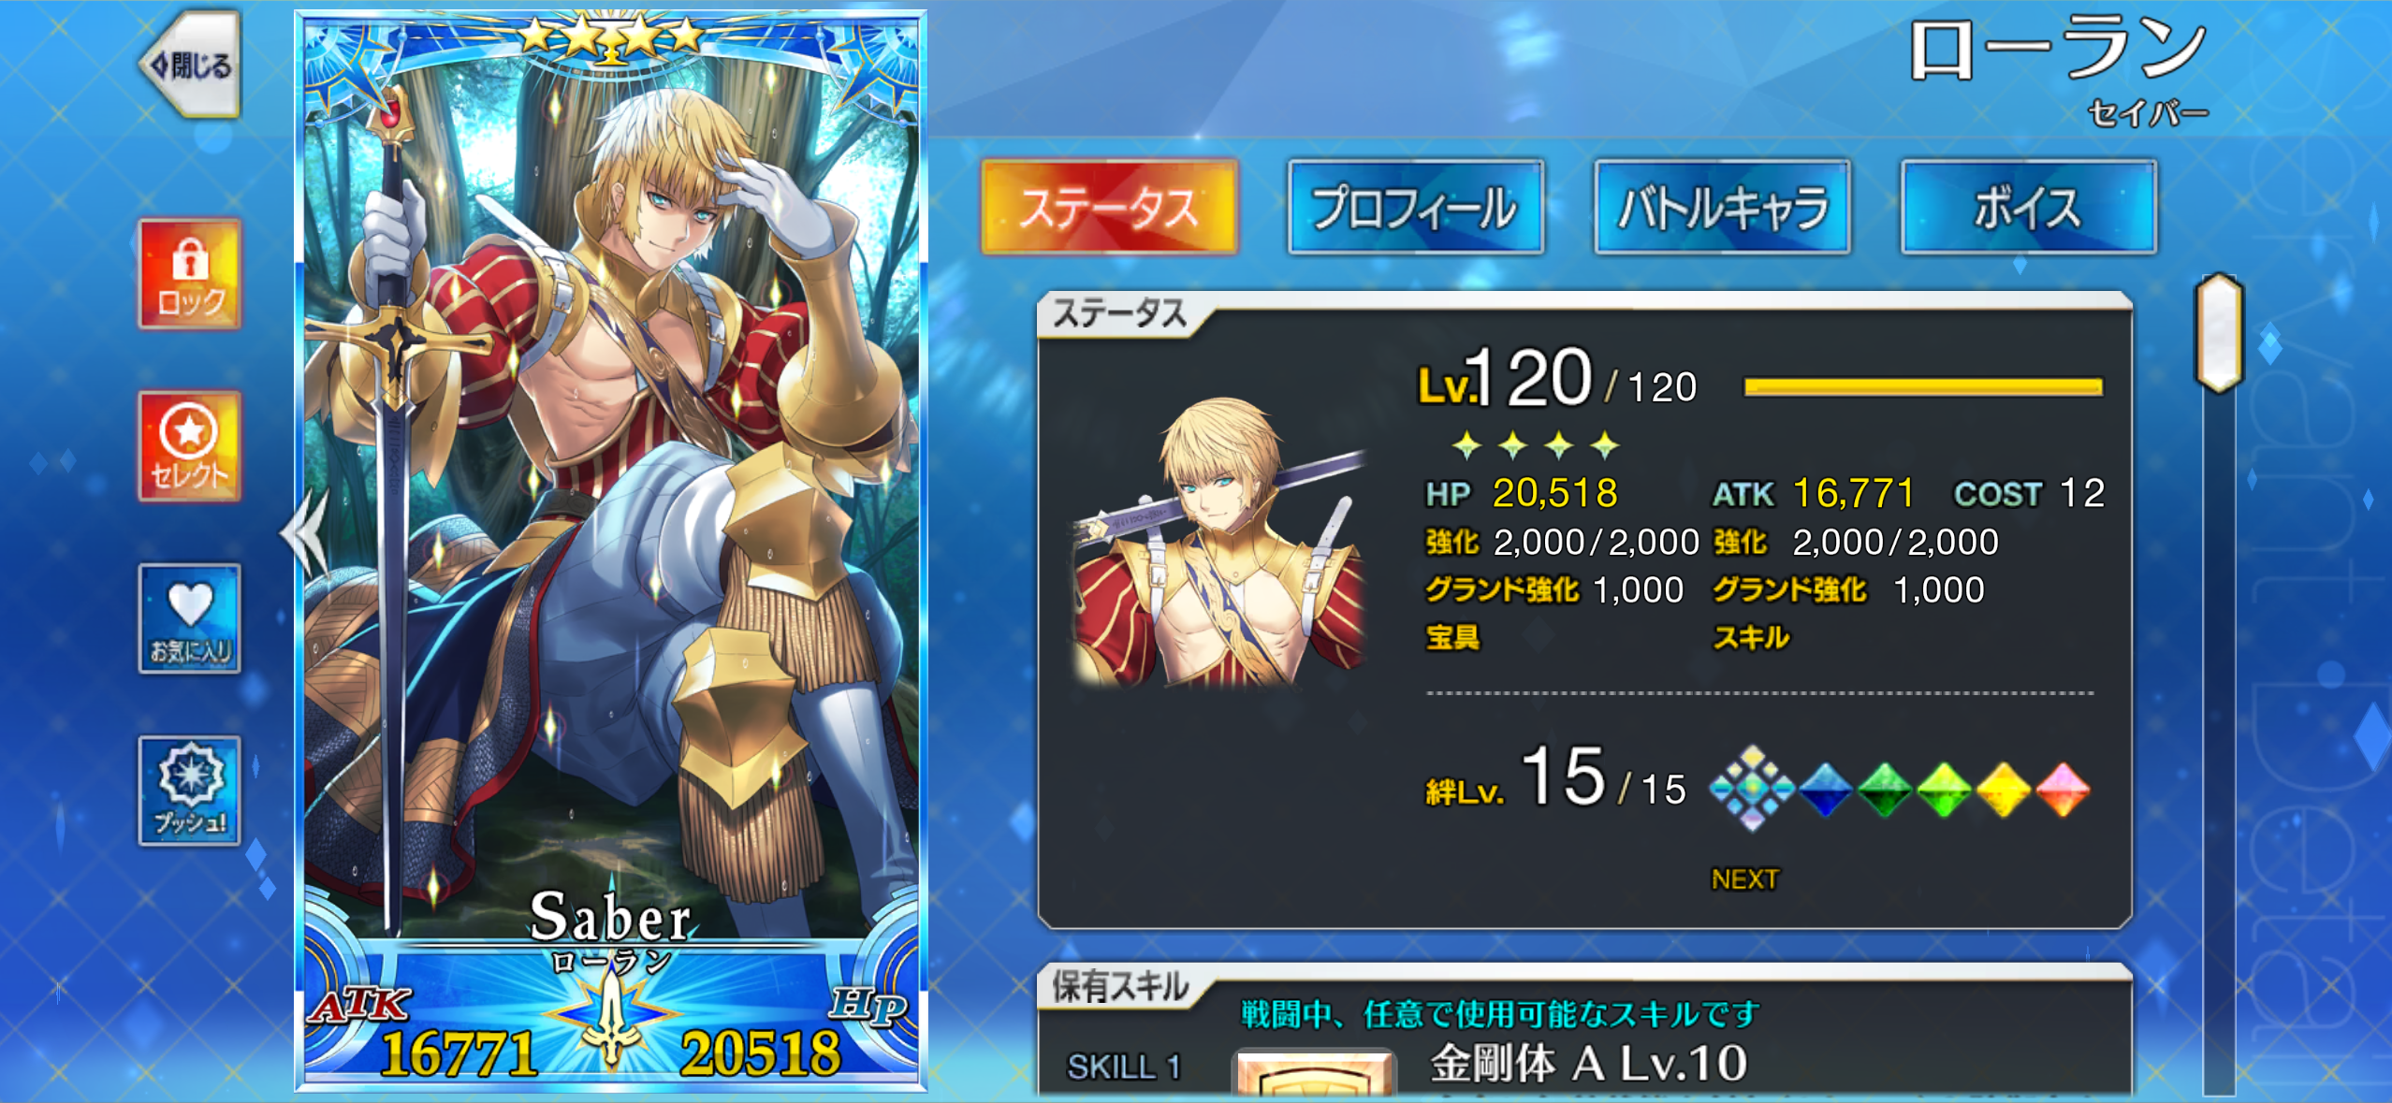Tap the 金剛体 skill 1 icon
The height and width of the screenshot is (1103, 2392).
tap(1315, 1074)
